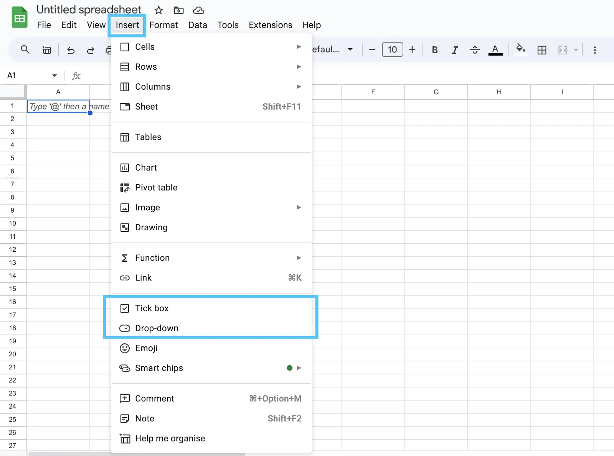Click the merge cells icon
Viewport: 614px width, 456px height.
click(x=563, y=50)
